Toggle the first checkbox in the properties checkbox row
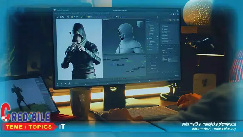The image size is (243, 137). tap(163, 52)
